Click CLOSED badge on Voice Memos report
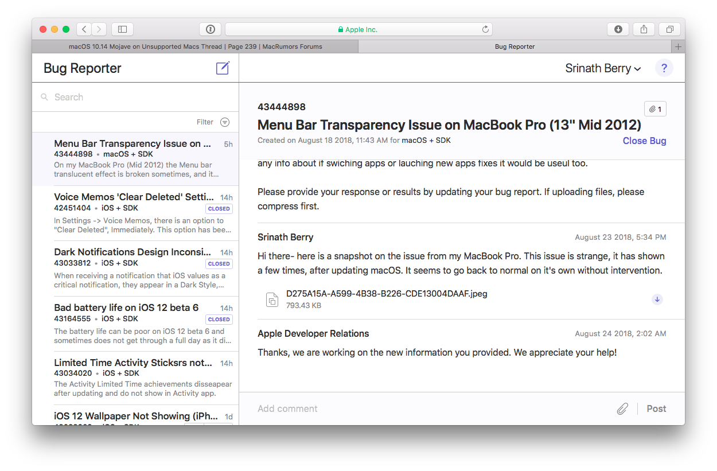 tap(219, 209)
